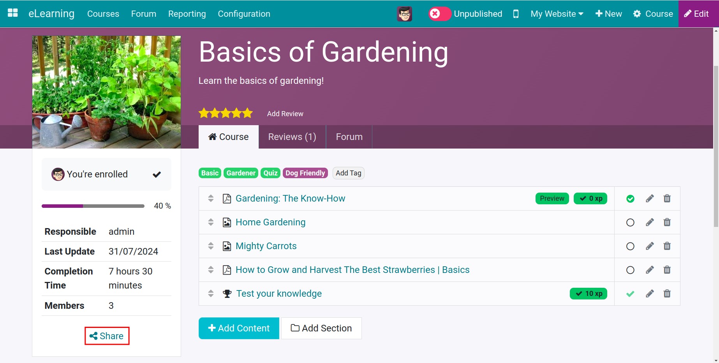Edit the Gardening: The Know-How lesson pencil
The width and height of the screenshot is (719, 363).
(650, 198)
